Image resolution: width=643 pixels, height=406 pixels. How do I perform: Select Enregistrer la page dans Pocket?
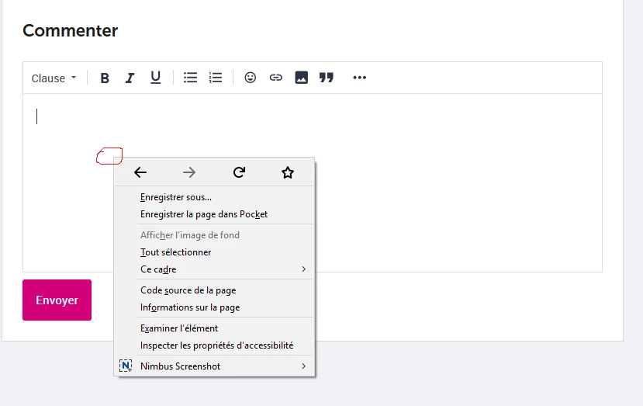(x=214, y=214)
